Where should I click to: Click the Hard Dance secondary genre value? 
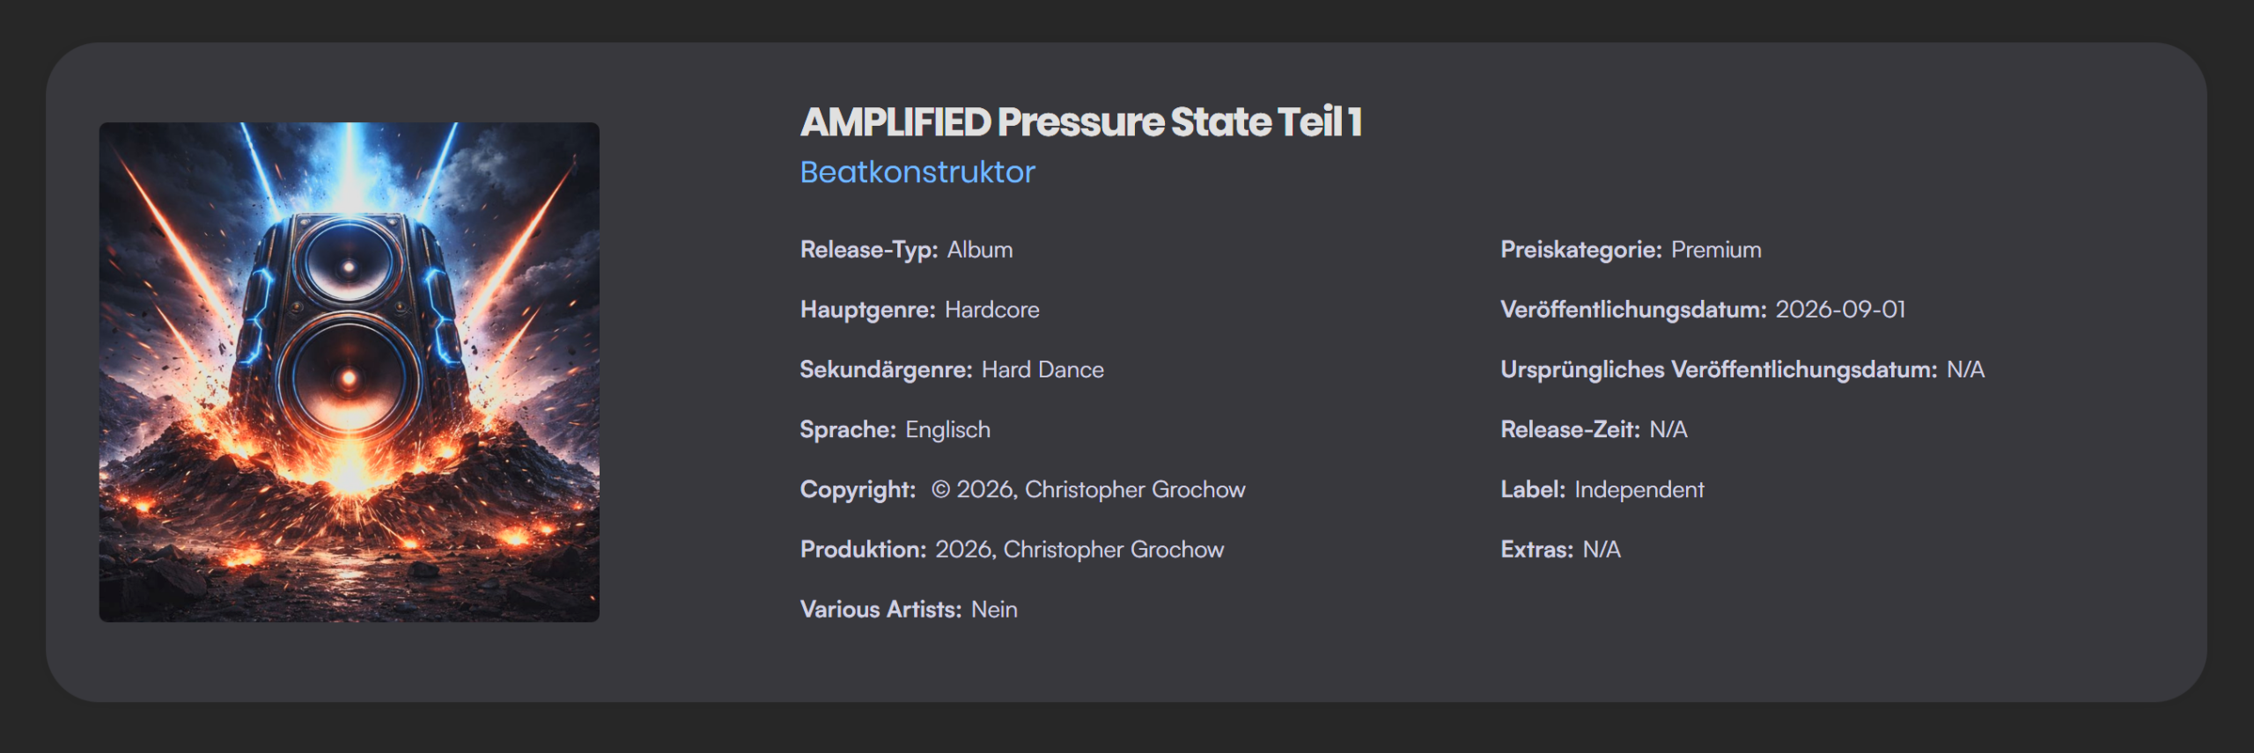click(x=1042, y=369)
